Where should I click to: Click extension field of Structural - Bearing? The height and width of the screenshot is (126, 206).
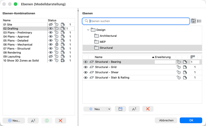tap(165, 62)
